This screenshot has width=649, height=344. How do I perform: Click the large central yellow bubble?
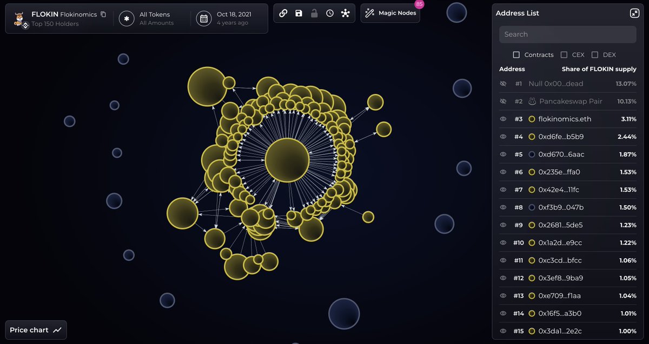287,160
